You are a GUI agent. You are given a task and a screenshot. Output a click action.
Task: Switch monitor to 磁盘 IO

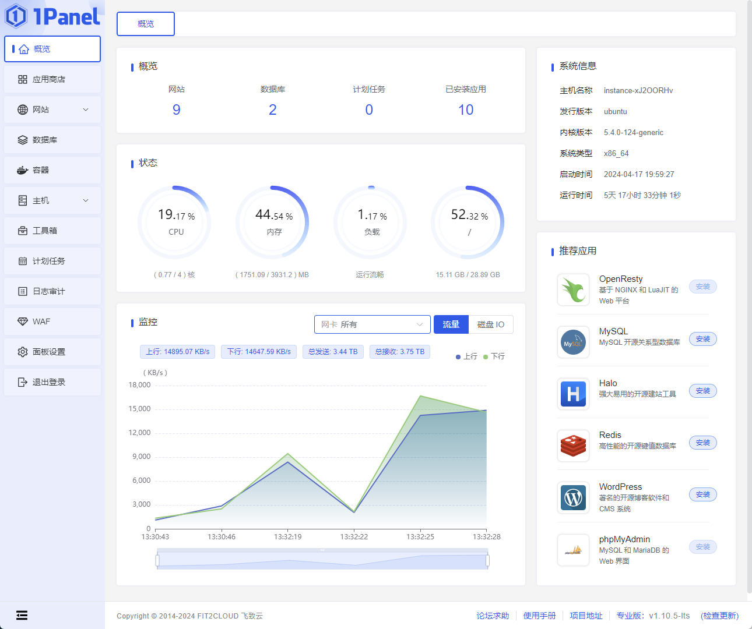tap(490, 324)
